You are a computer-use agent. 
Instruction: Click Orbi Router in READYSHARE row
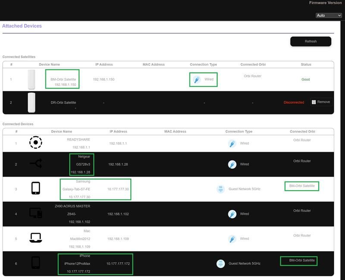[x=302, y=140]
